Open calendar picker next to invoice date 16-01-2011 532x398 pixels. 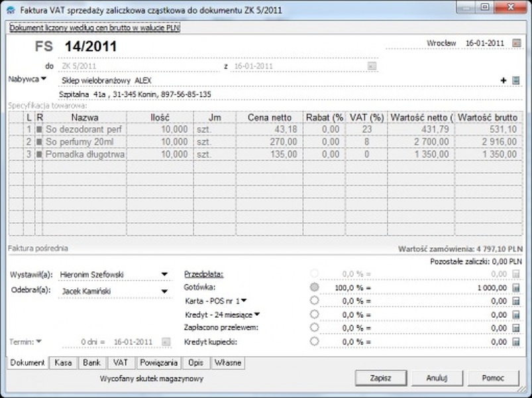point(515,42)
